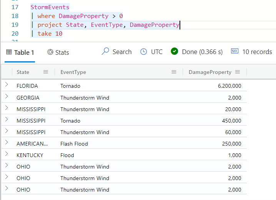
Task: Open the EventType column menu
Action: tap(174, 72)
